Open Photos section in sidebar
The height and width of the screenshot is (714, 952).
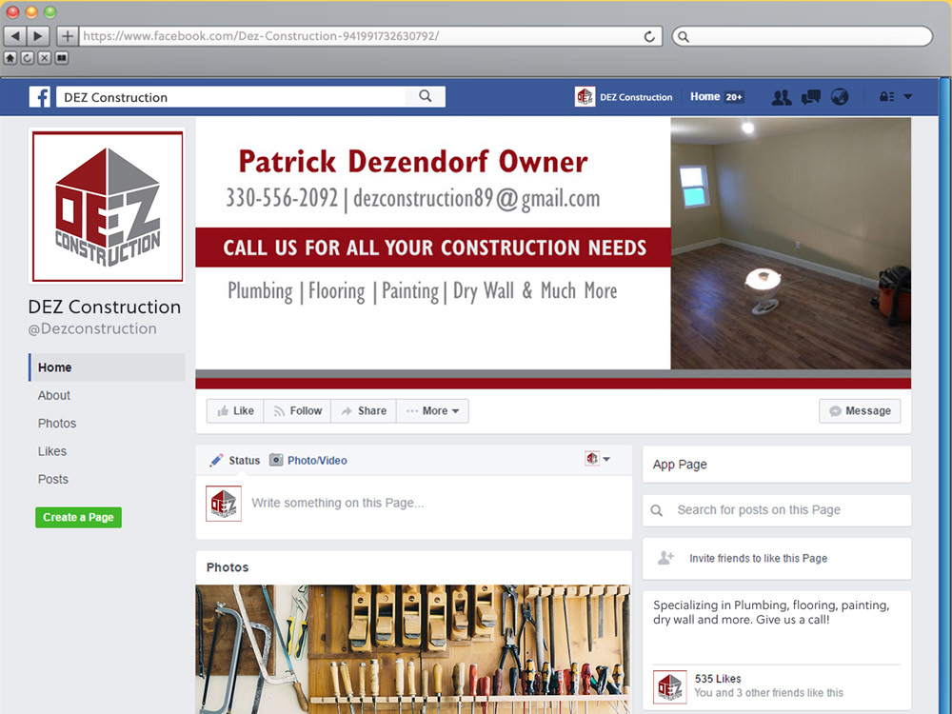57,424
